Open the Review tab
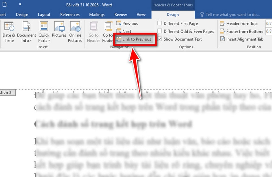 click(x=121, y=15)
